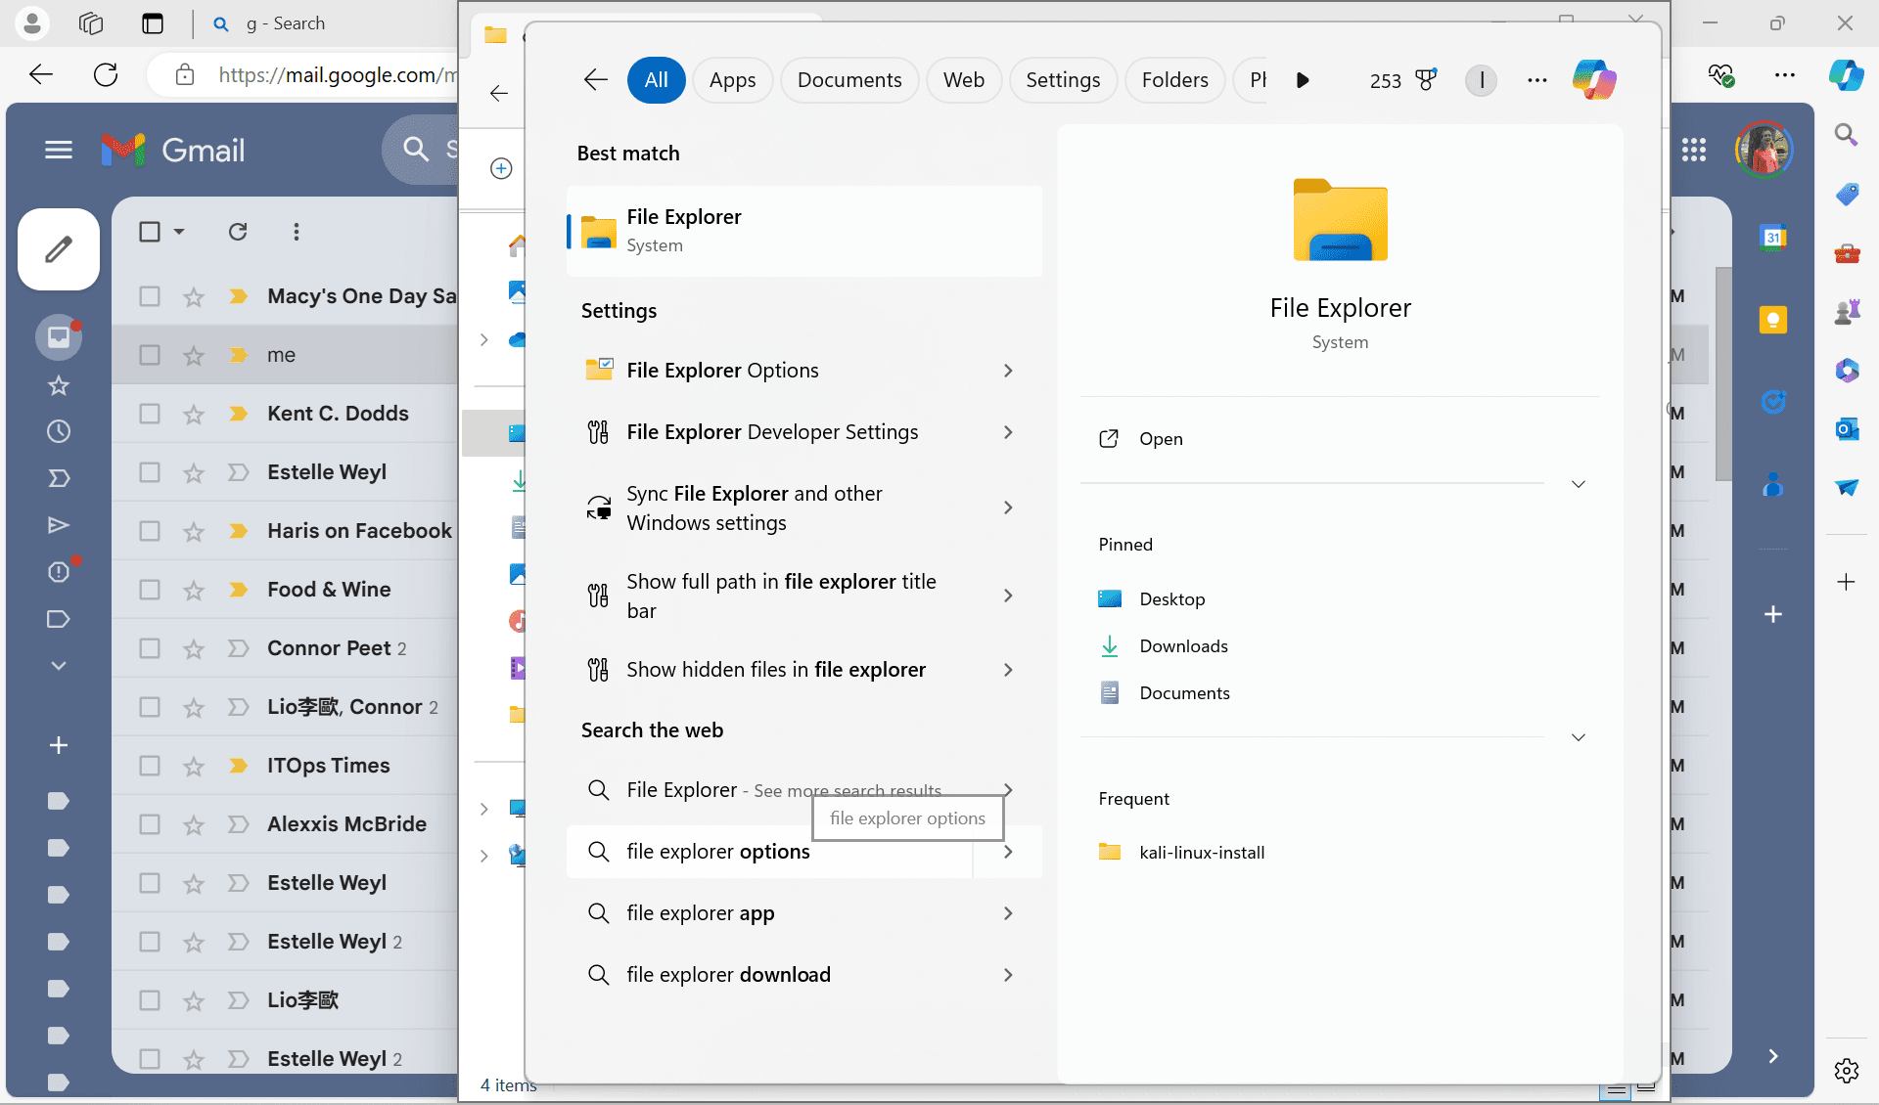Add new item in File Explorer window
This screenshot has width=1879, height=1105.
(x=501, y=168)
